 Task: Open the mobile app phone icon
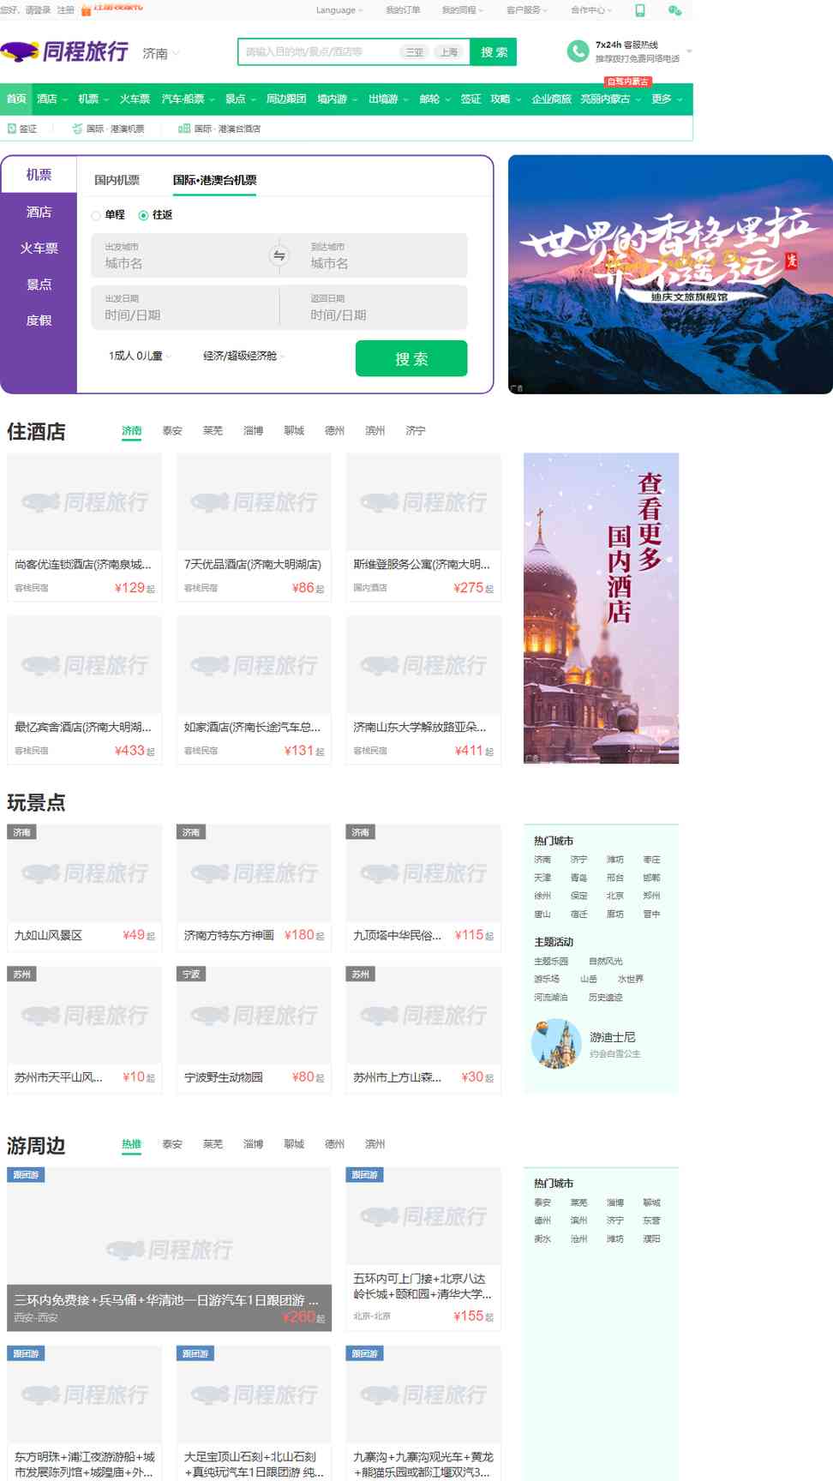pos(639,10)
